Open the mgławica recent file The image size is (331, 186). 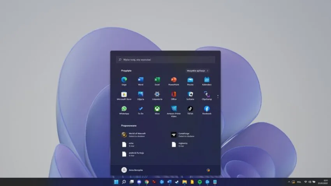[x=180, y=144]
